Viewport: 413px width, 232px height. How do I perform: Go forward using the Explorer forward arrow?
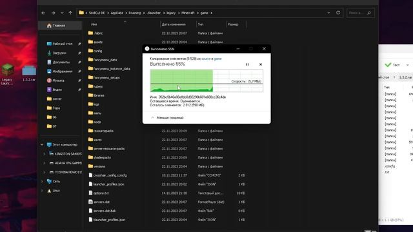tap(53, 13)
